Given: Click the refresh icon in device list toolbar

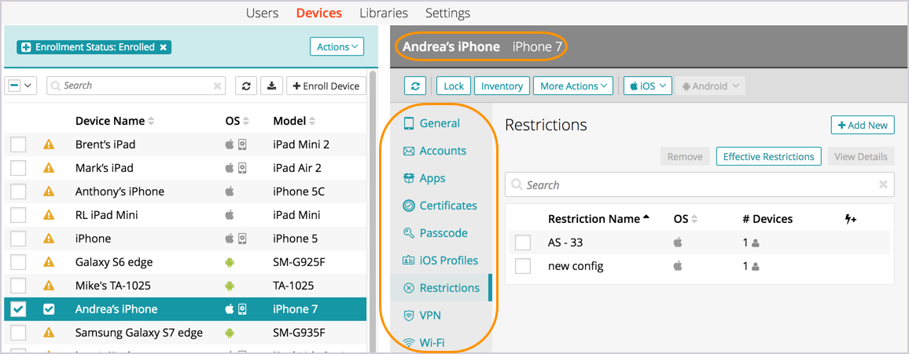Looking at the screenshot, I should coord(246,86).
